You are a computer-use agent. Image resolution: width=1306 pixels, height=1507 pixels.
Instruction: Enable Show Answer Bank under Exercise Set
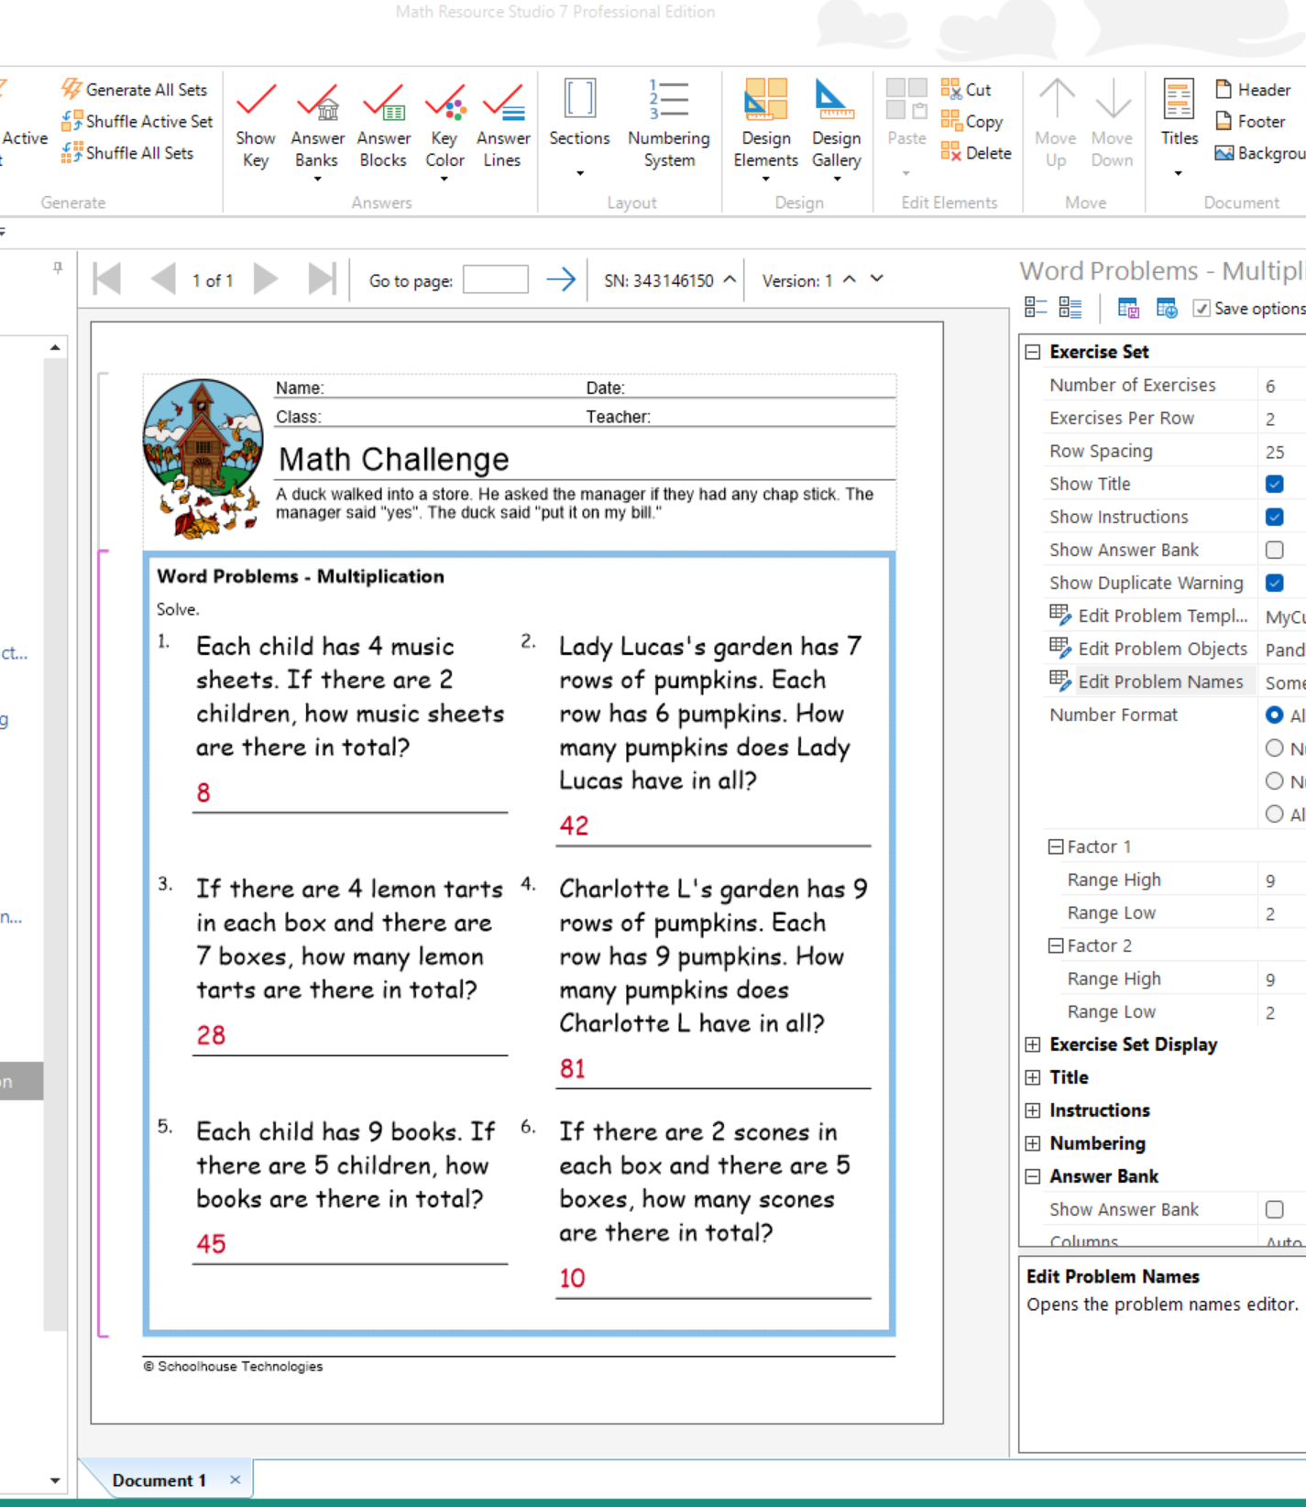1274,550
